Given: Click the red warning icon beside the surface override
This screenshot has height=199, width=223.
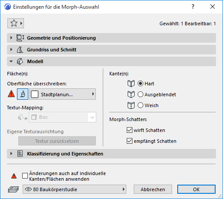Looking at the screenshot, I should pyautogui.click(x=11, y=94).
